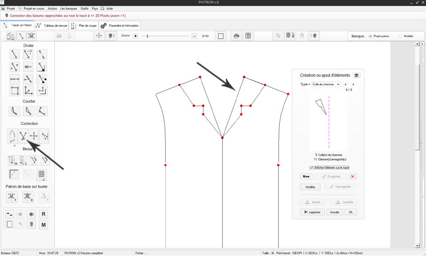Viewport: 426px width, 256px height.
Task: Click the grid icon next to the printer
Action: tap(248, 36)
